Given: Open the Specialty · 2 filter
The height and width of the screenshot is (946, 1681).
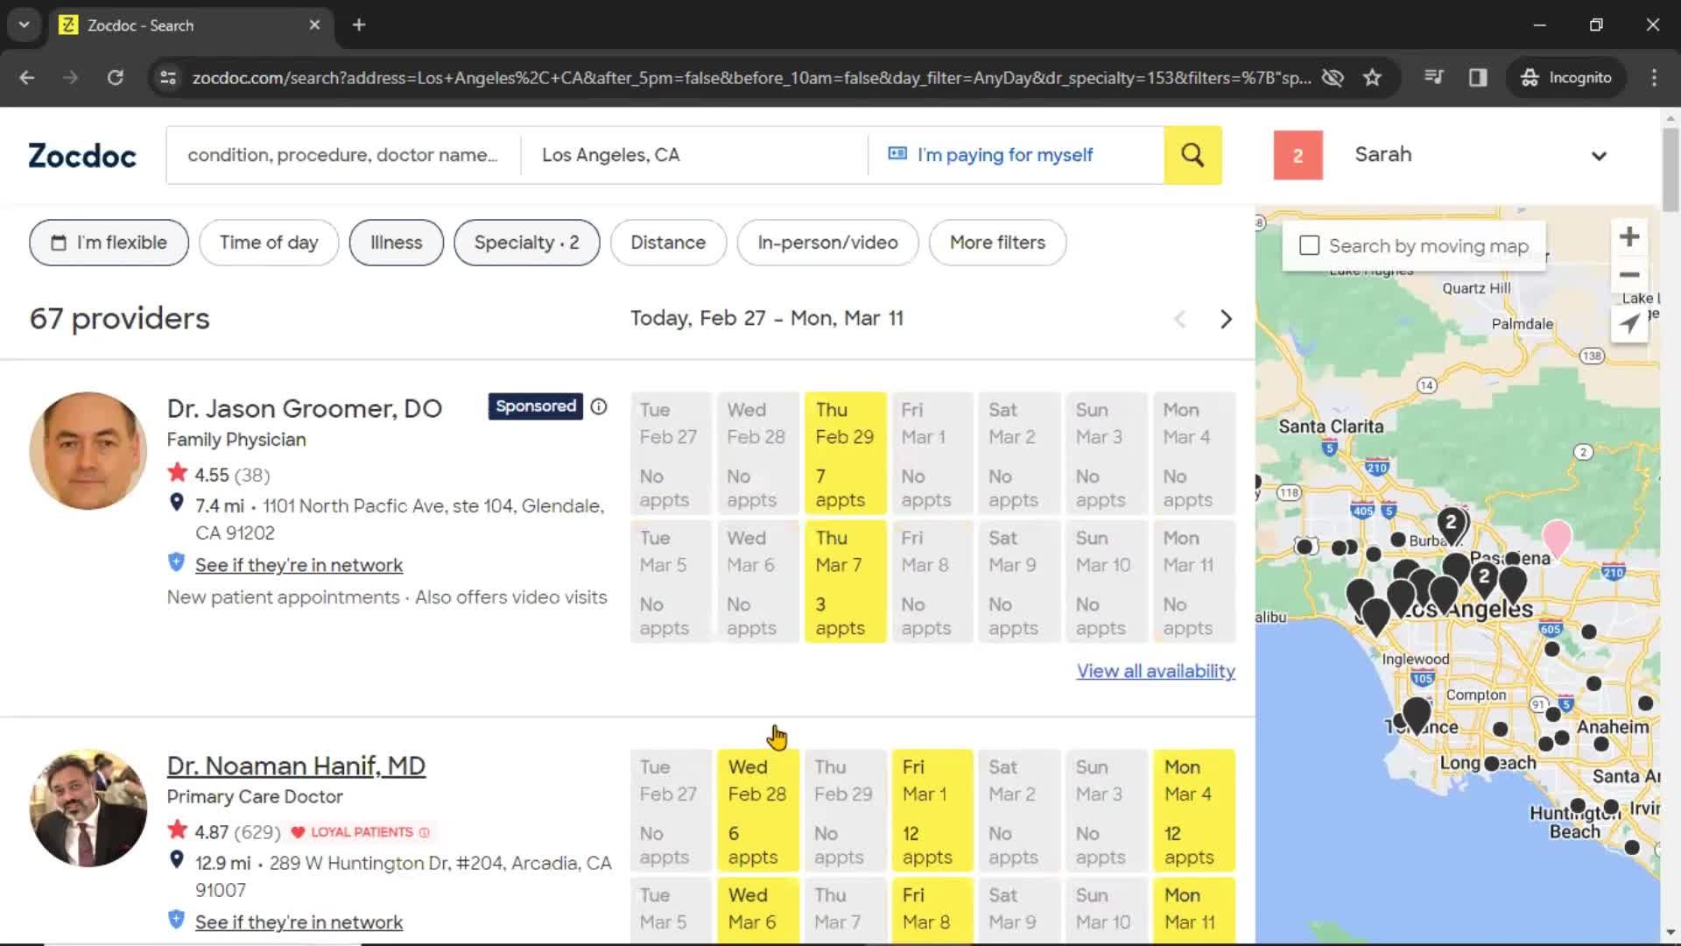Looking at the screenshot, I should click(527, 243).
